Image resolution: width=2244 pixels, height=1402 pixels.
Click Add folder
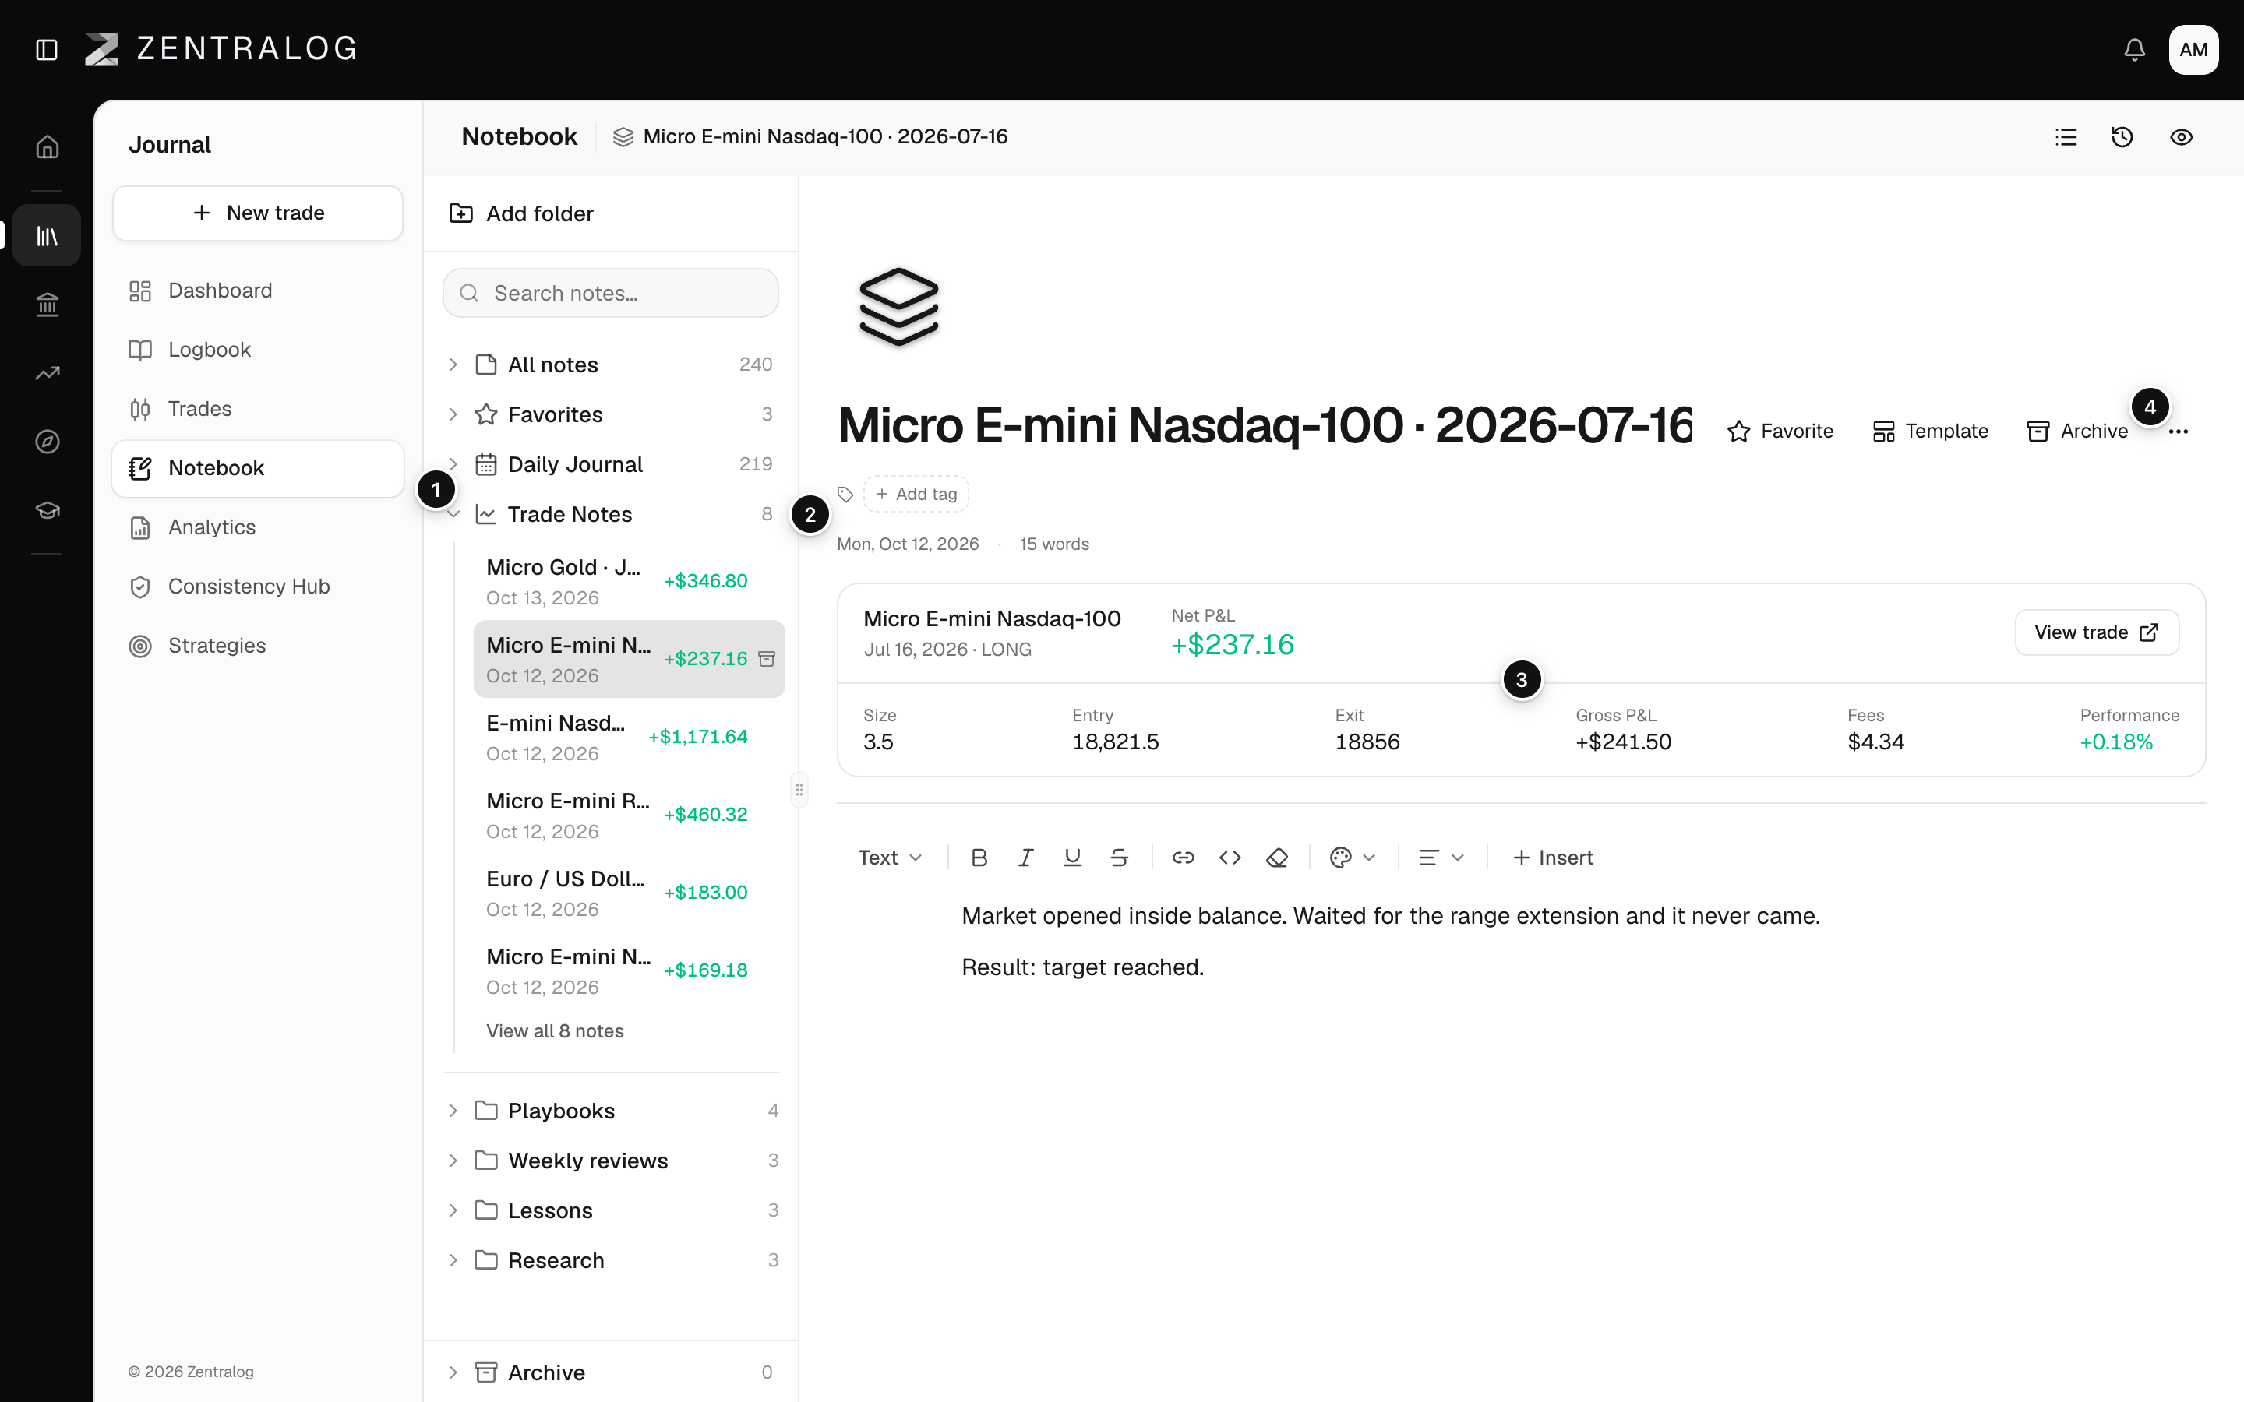click(522, 214)
